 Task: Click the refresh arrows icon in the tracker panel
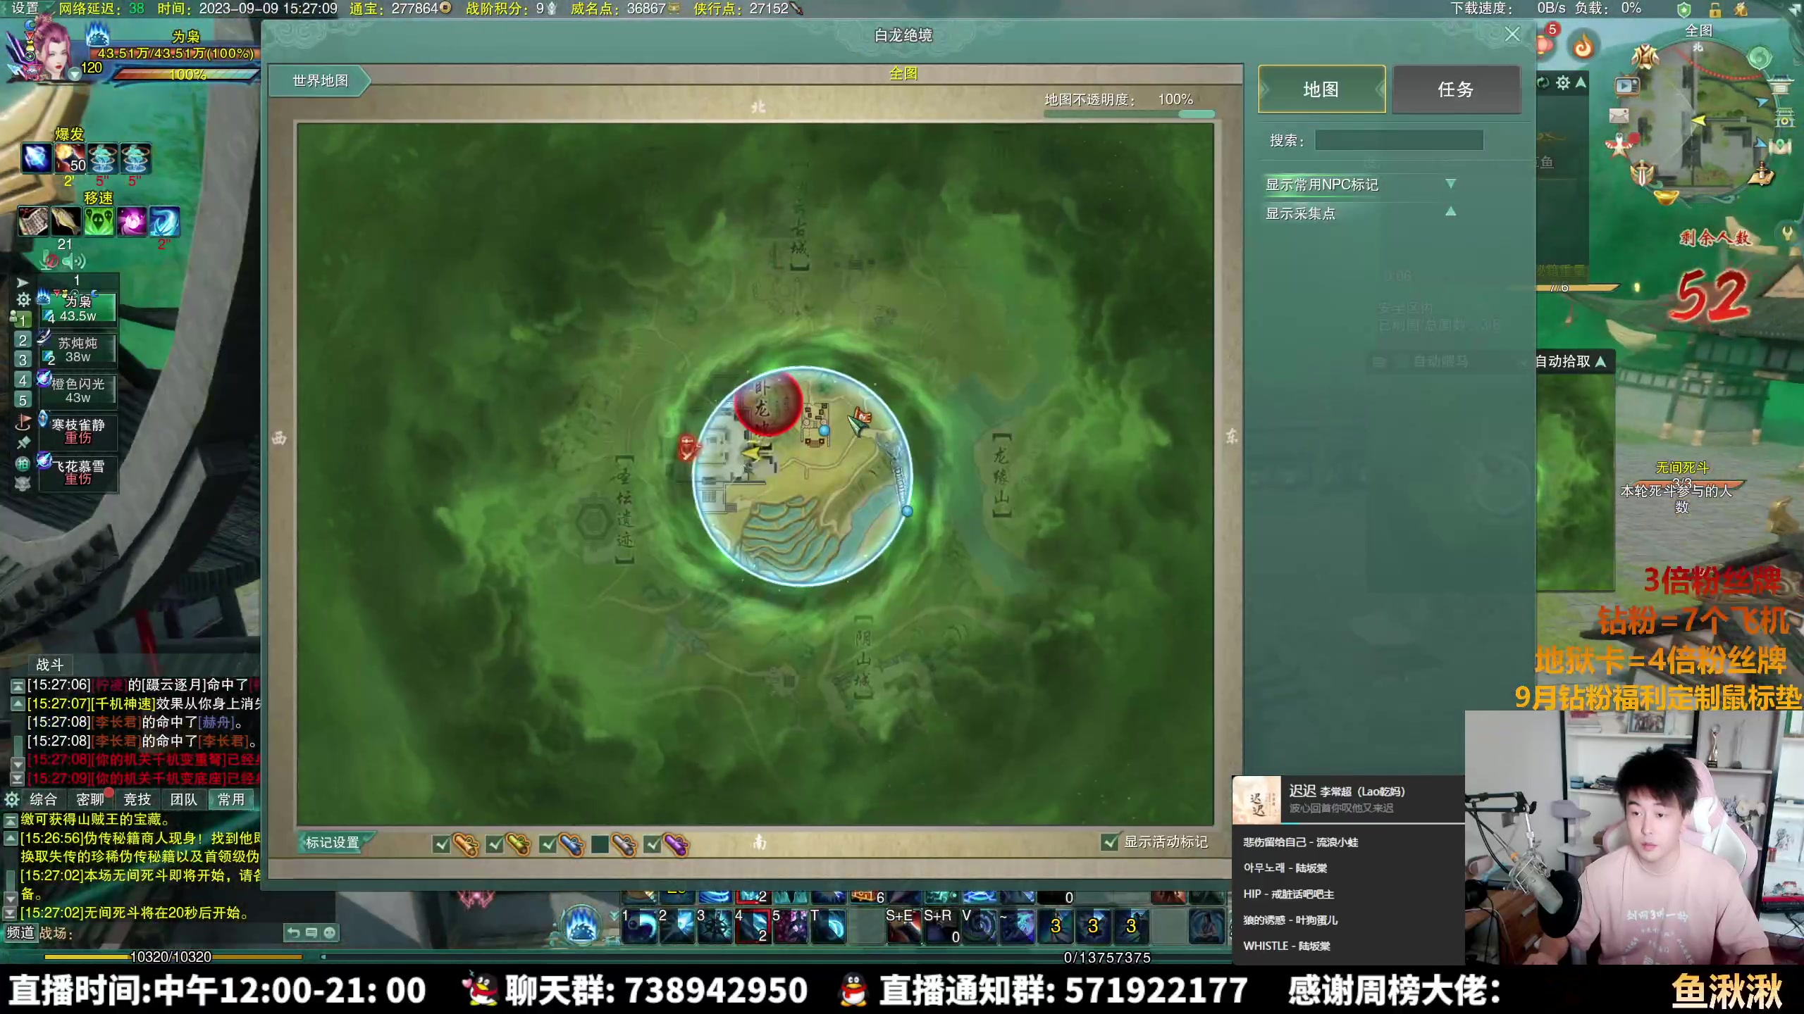(x=1543, y=83)
